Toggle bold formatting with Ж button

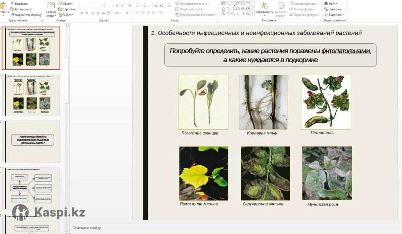82,13
